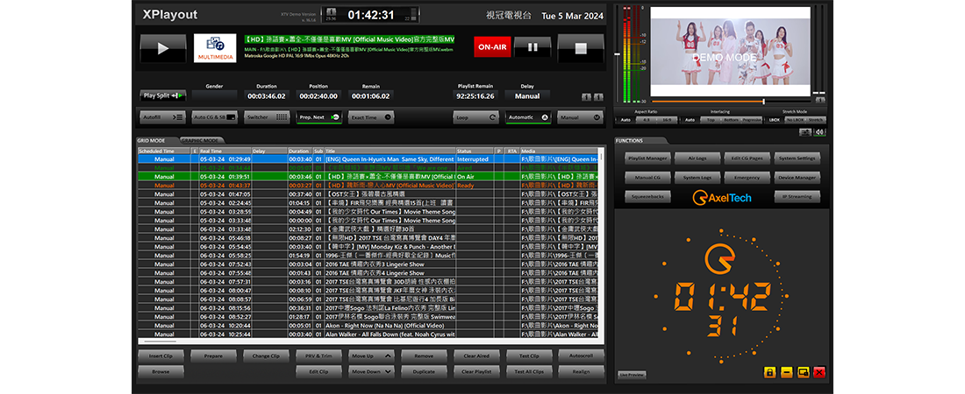
Task: Click Change Clip button
Action: pos(266,355)
